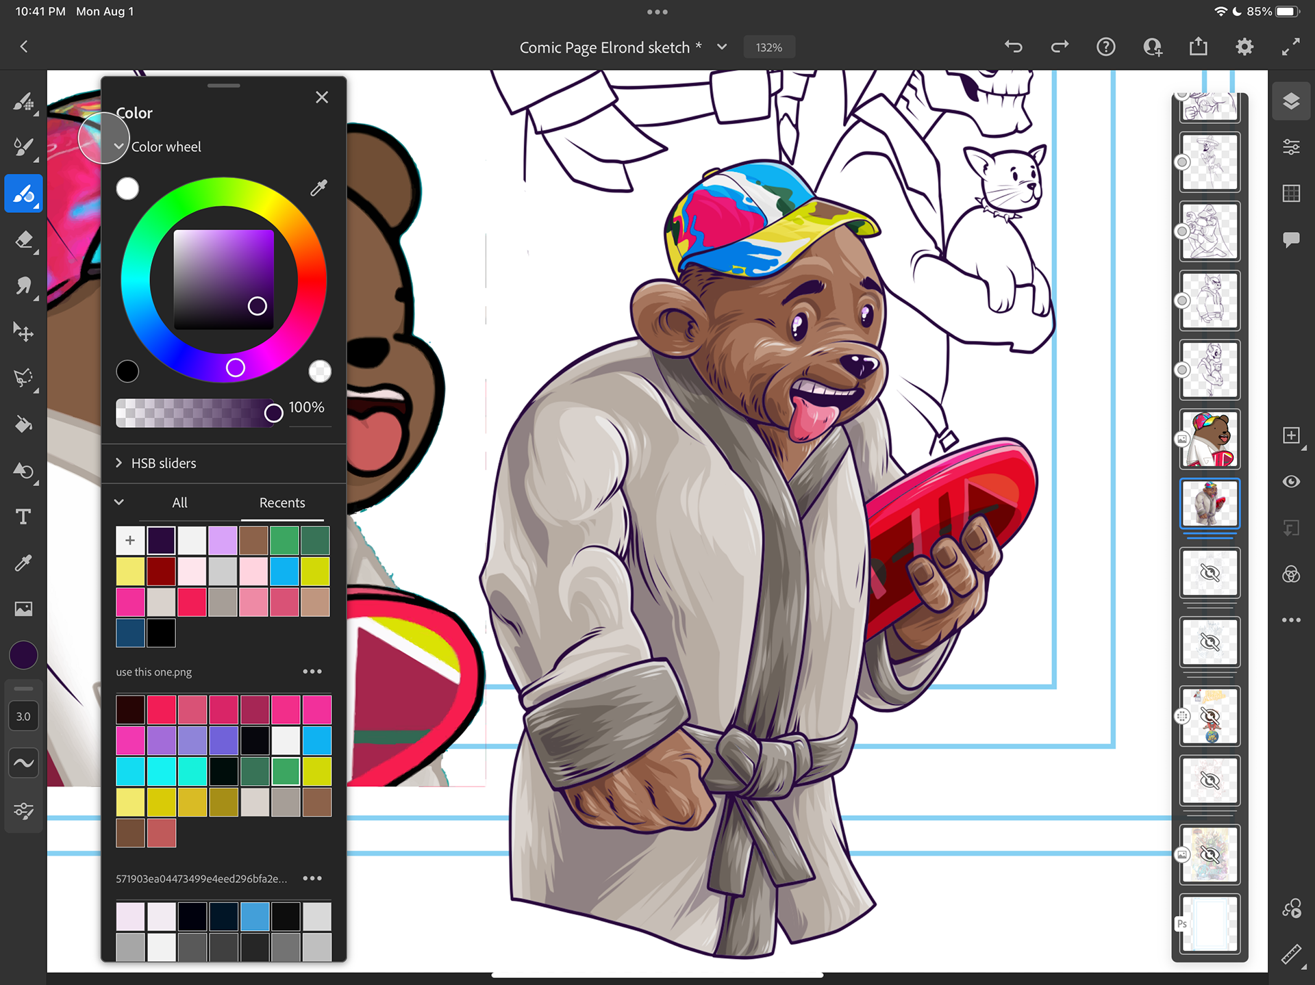Open the share export icon
The height and width of the screenshot is (985, 1315).
(1198, 47)
